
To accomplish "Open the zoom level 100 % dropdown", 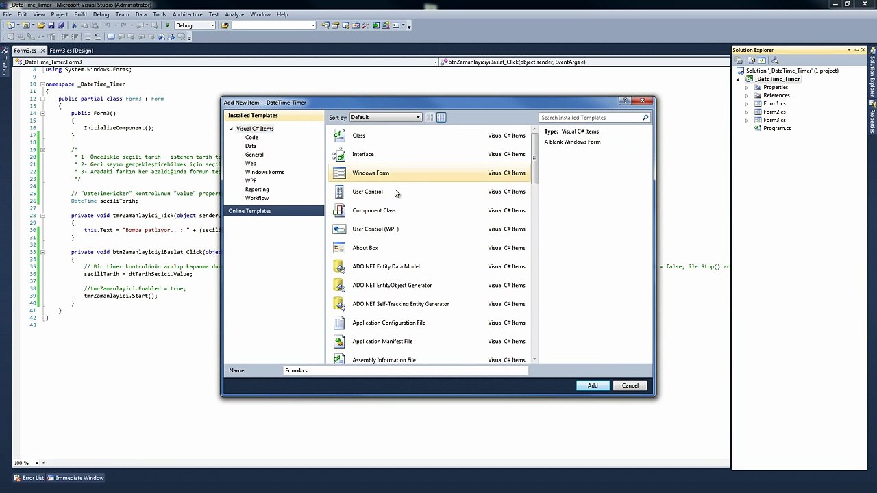I will [37, 463].
